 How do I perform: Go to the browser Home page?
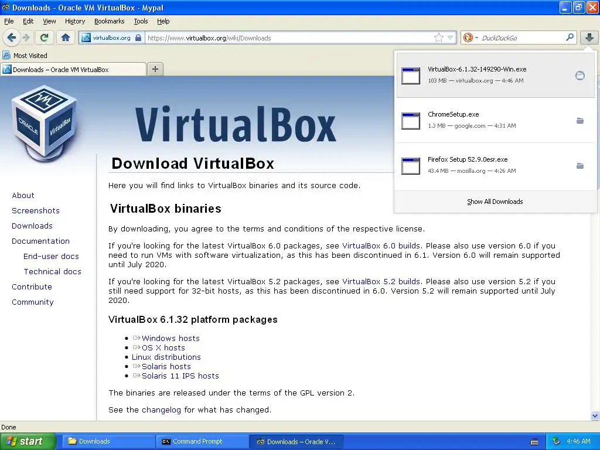66,37
